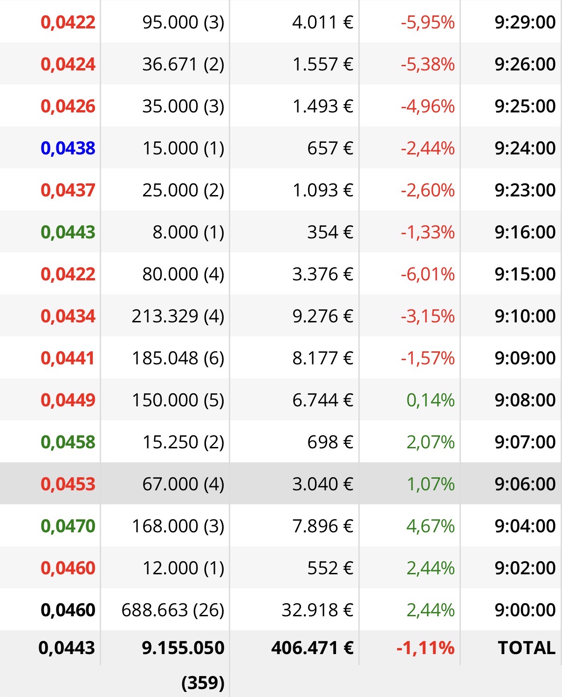Image resolution: width=562 pixels, height=697 pixels.
Task: Select the 32.918 € amount
Action: click(318, 610)
